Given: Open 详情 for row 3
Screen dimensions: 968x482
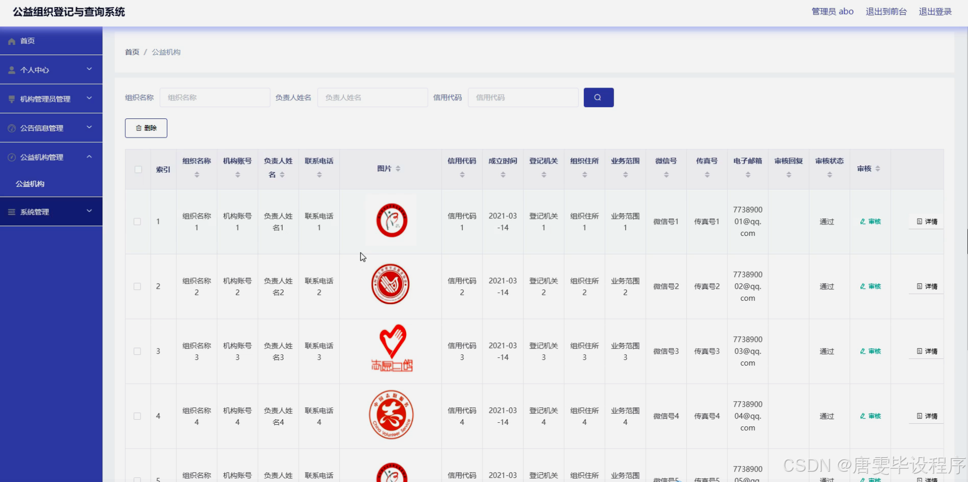Looking at the screenshot, I should [927, 351].
